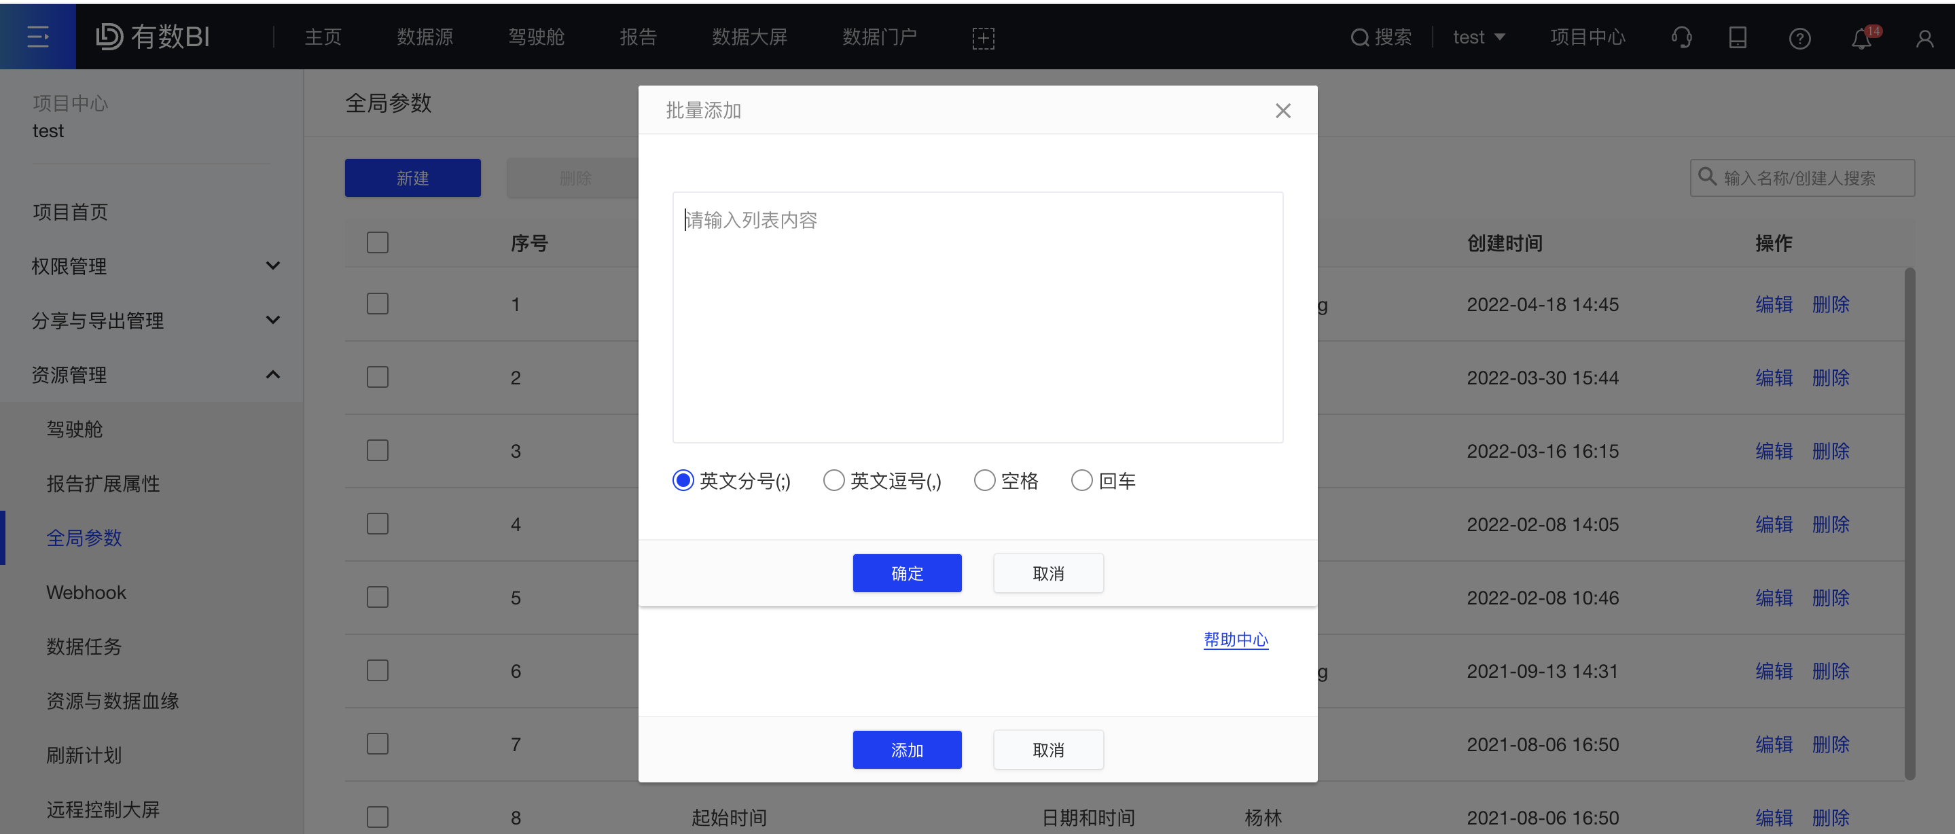The height and width of the screenshot is (834, 1955).
Task: Select the 回车 delimiter radio button
Action: coord(1081,479)
